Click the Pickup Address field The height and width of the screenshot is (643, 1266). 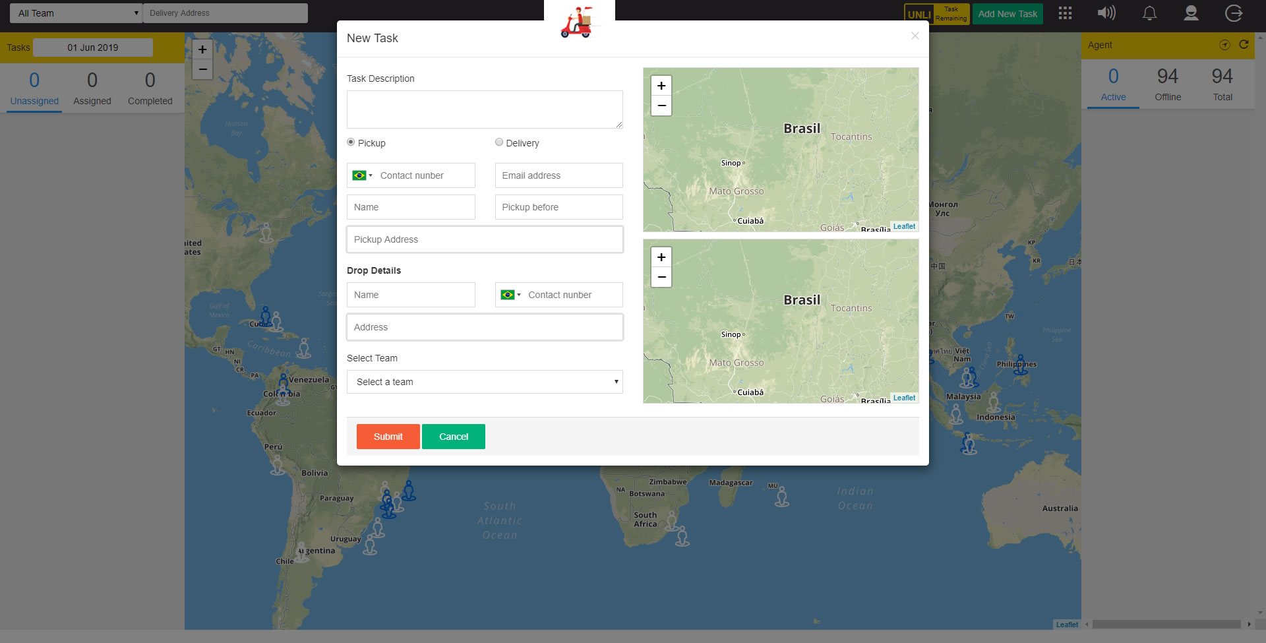(485, 239)
